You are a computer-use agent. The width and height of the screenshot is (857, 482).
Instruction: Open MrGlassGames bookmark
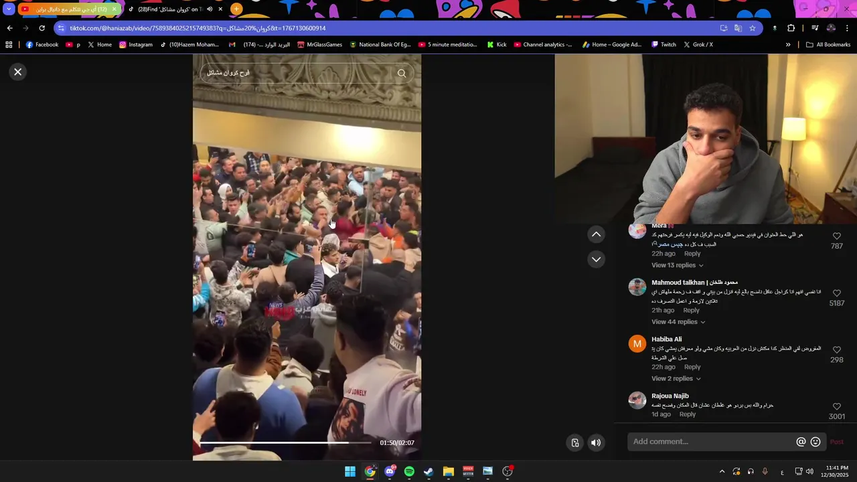319,45
